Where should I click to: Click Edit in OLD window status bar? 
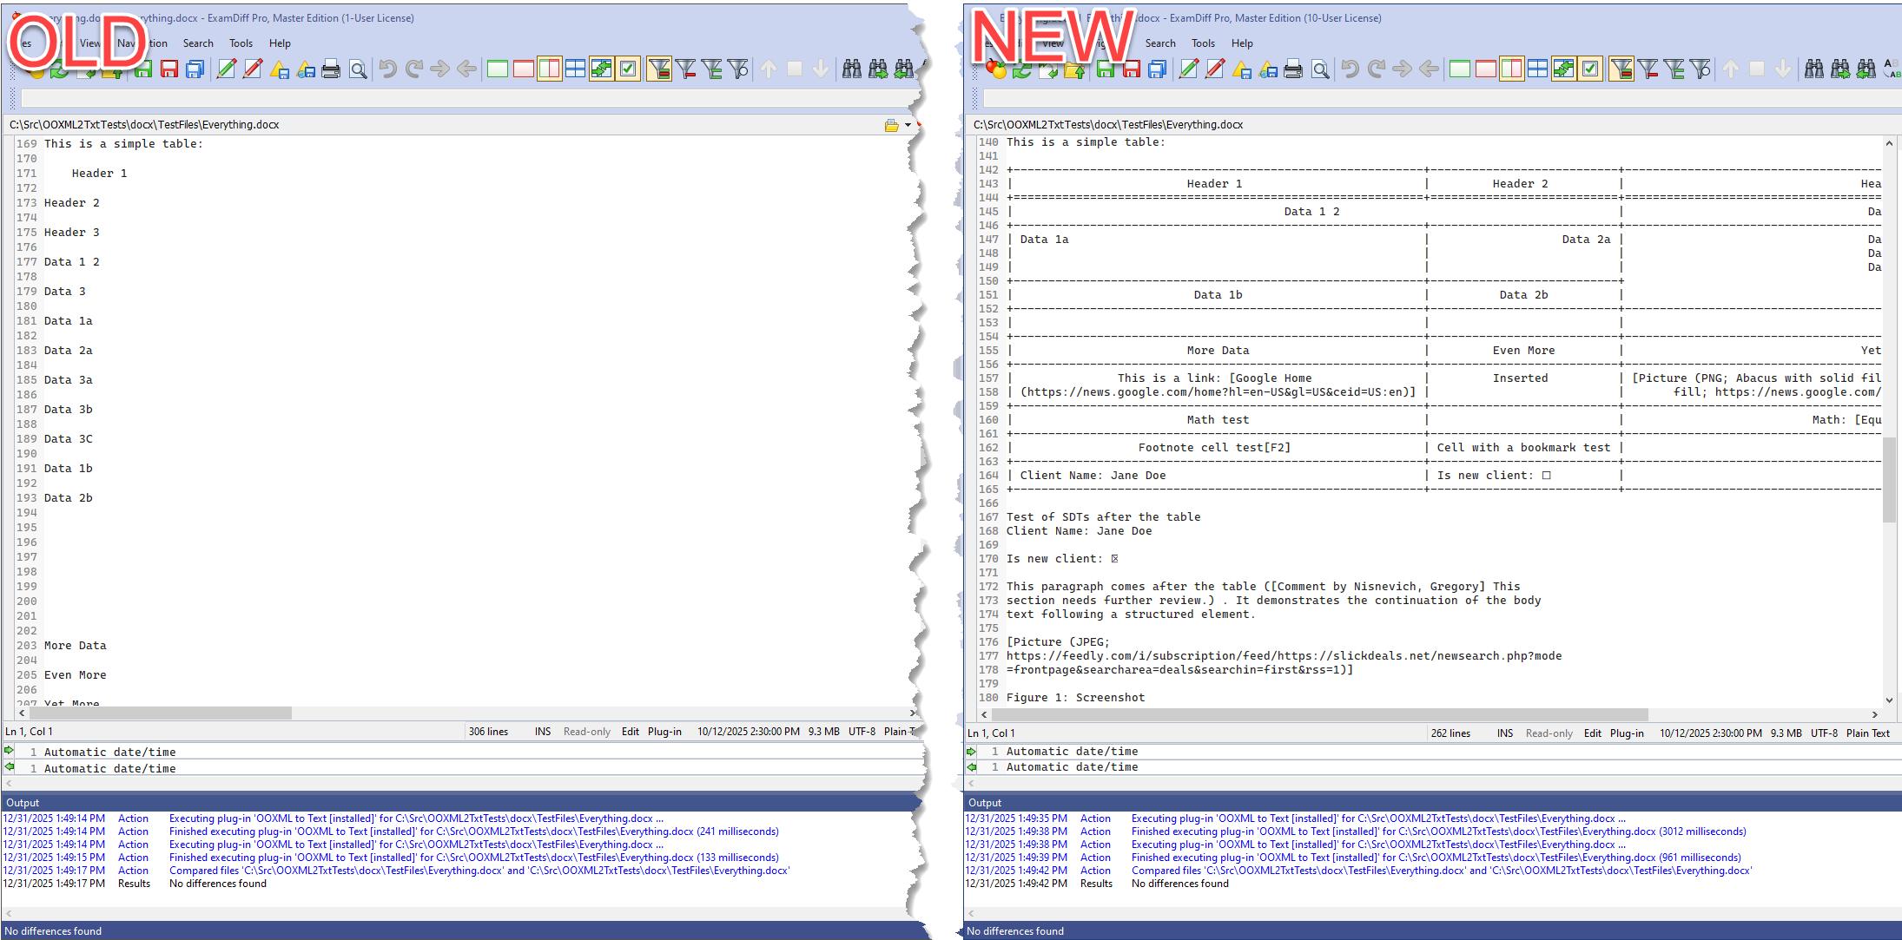[x=631, y=732]
